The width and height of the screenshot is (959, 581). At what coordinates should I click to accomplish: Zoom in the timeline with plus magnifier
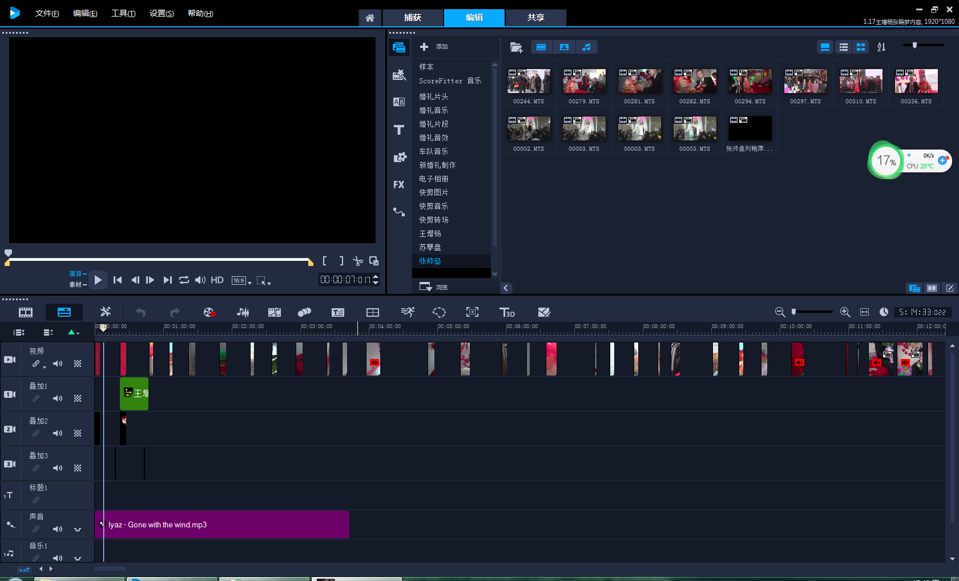click(845, 312)
